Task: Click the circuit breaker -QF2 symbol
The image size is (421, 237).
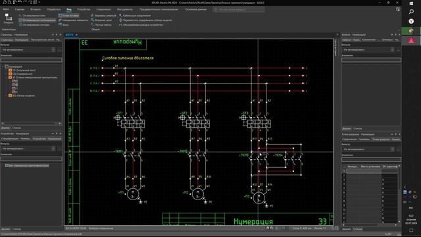Action: tap(197, 121)
